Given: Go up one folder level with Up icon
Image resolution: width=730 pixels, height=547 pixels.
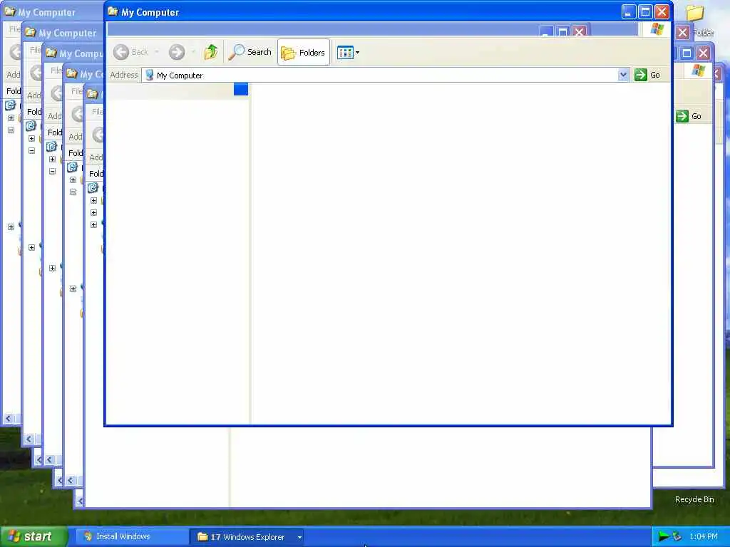Looking at the screenshot, I should 211,52.
